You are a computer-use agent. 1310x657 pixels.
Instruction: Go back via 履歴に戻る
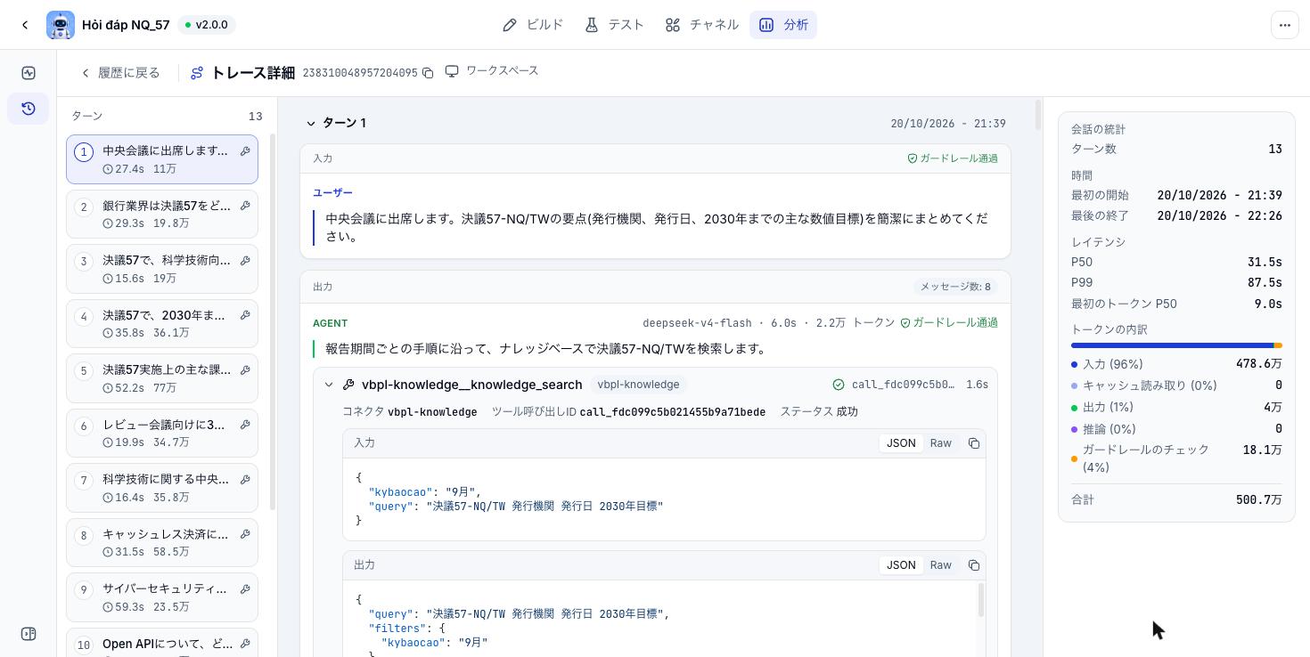120,73
